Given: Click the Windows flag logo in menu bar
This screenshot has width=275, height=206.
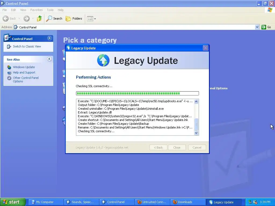Looking at the screenshot, I should [270, 10].
